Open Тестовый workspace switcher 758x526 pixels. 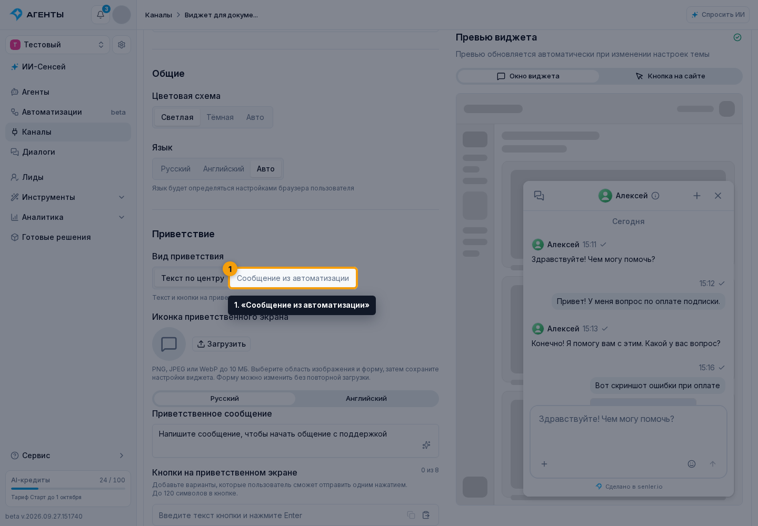[x=57, y=45]
